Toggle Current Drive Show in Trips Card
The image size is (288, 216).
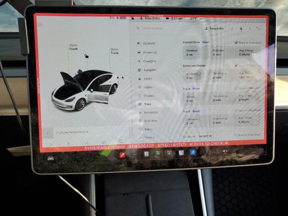click(248, 43)
